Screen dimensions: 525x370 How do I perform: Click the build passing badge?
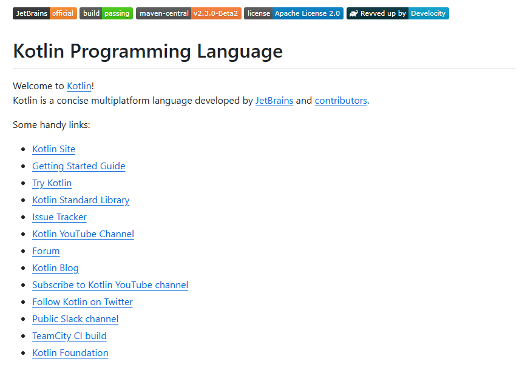pyautogui.click(x=106, y=13)
